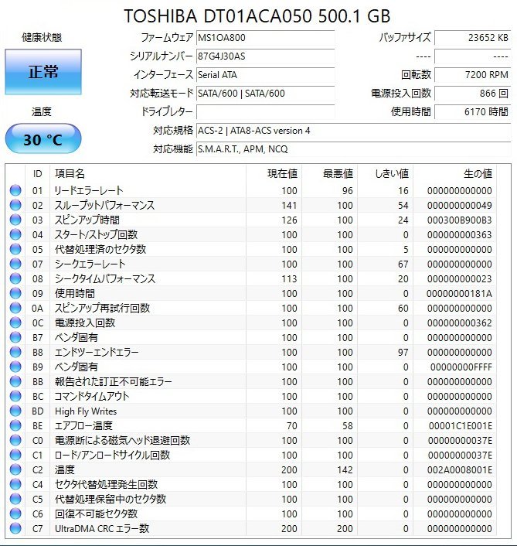Click the interface field Serial ATA
This screenshot has height=546, width=517.
point(266,74)
